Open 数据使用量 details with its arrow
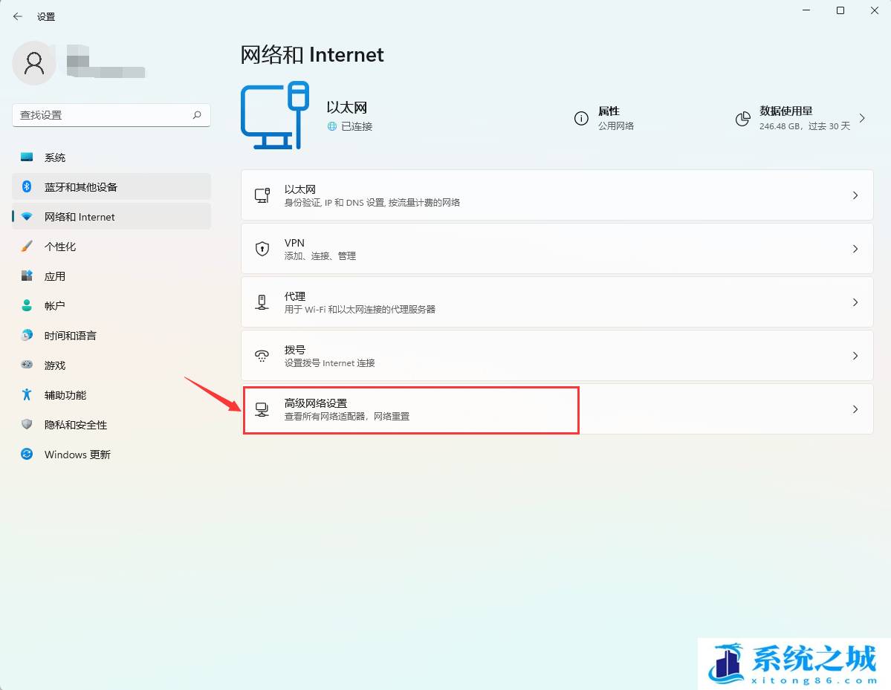The height and width of the screenshot is (690, 891). (862, 117)
